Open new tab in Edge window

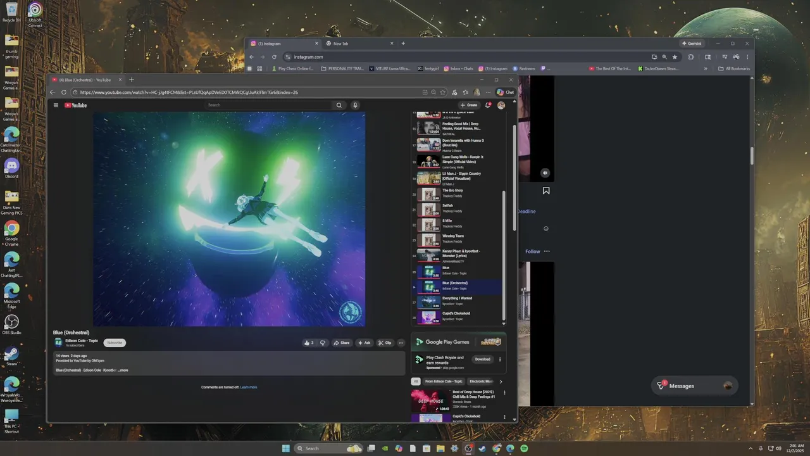coord(132,80)
